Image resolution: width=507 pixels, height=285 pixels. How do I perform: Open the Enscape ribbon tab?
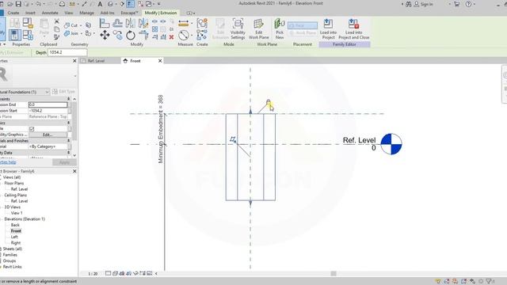tap(129, 13)
